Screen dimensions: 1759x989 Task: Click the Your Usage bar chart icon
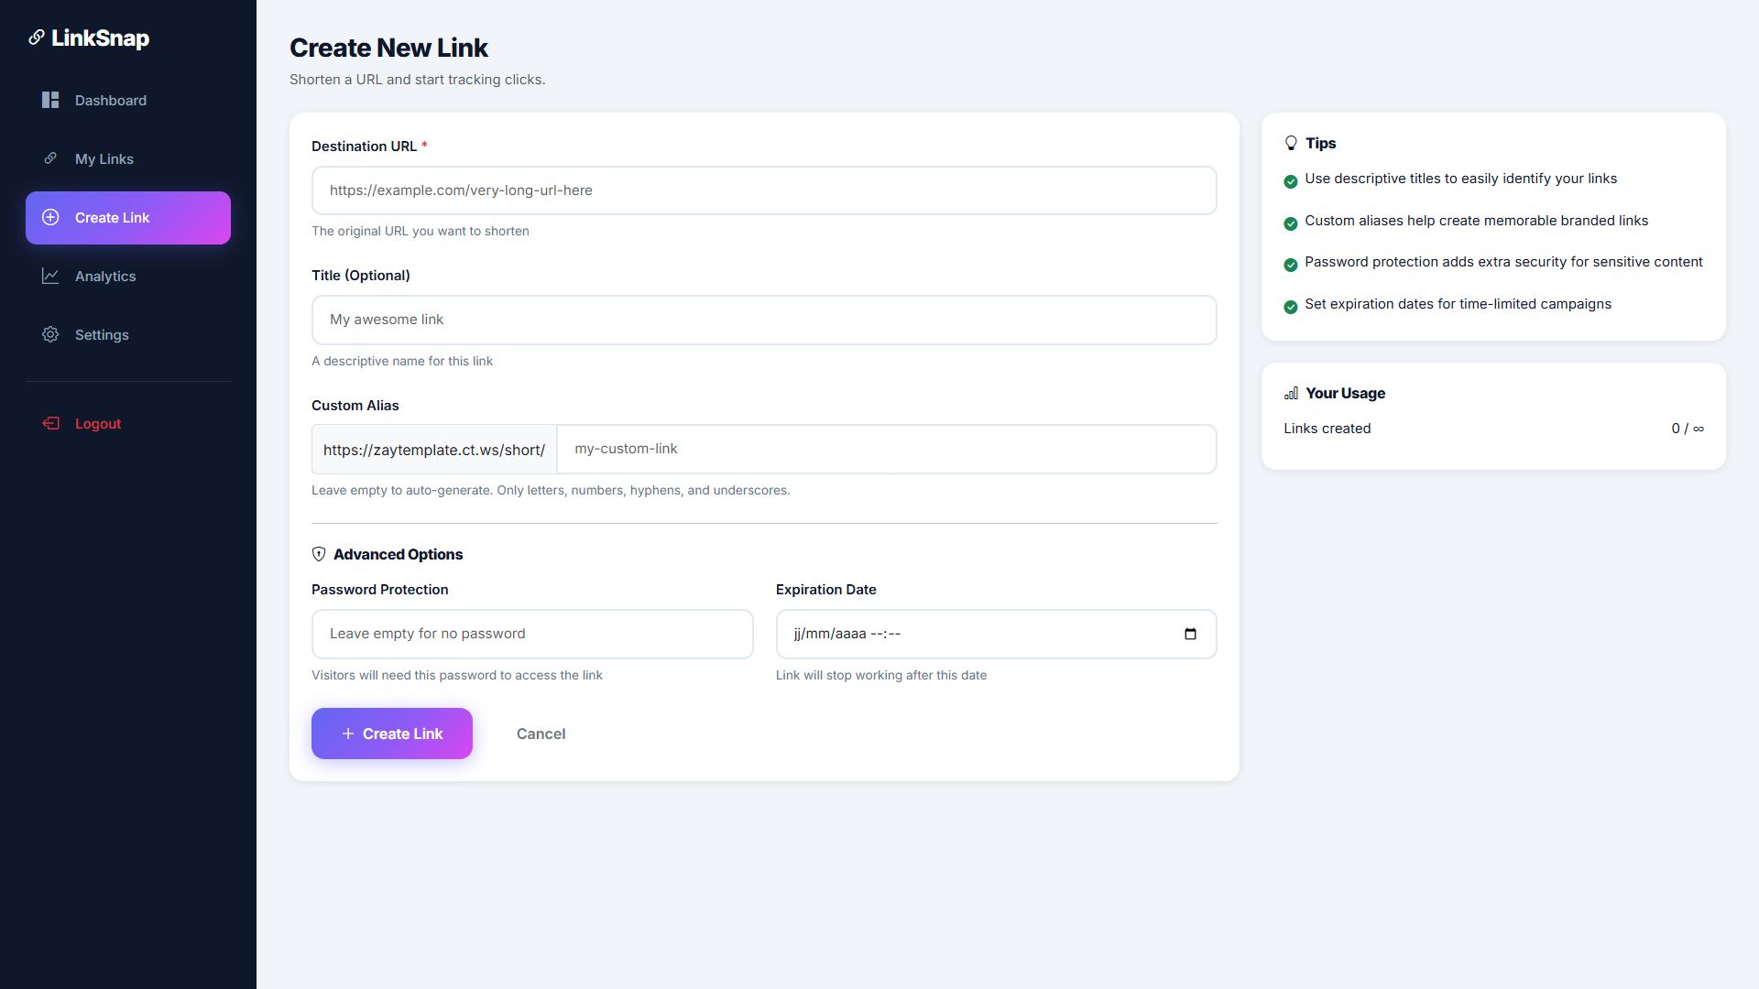pyautogui.click(x=1291, y=393)
